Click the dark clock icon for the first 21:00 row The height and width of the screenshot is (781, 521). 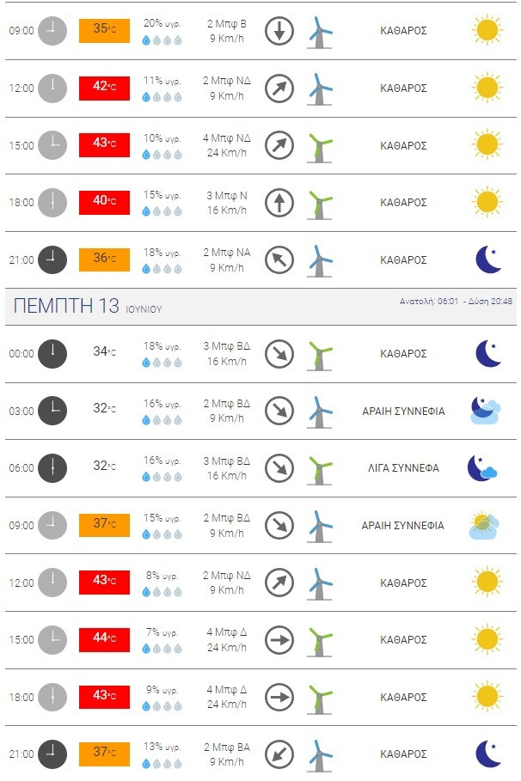[x=52, y=259]
